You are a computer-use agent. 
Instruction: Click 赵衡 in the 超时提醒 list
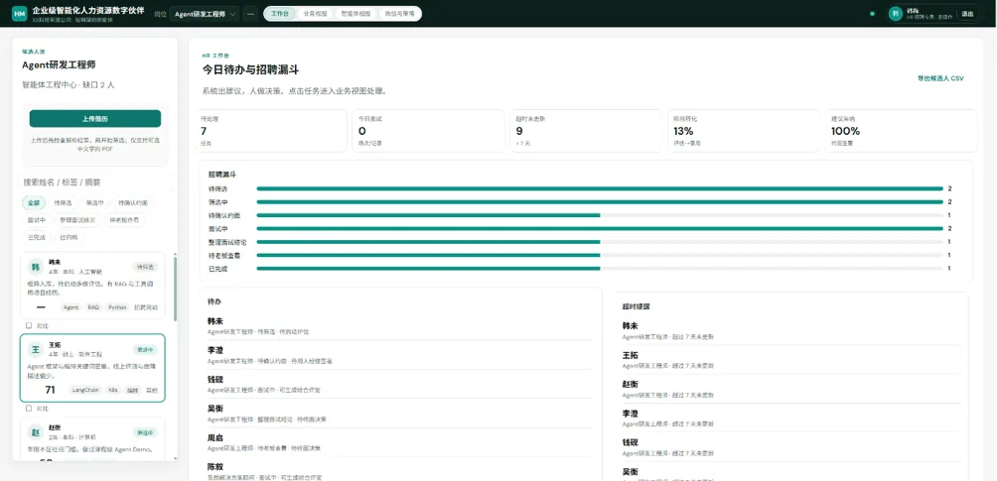[790, 389]
